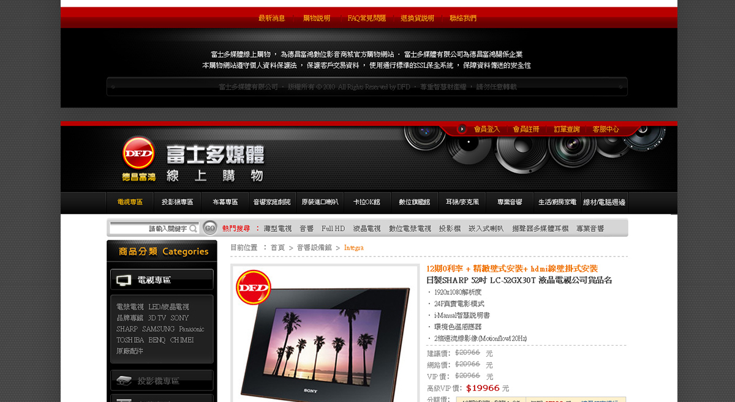Select the 線材/電腦週邊 navigation tab
Viewport: 735px width, 402px height.
[605, 203]
